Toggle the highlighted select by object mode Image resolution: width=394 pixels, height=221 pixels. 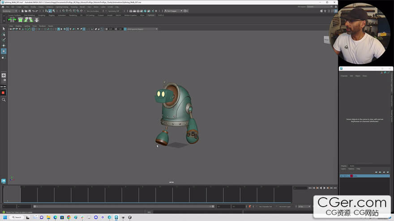click(x=50, y=11)
